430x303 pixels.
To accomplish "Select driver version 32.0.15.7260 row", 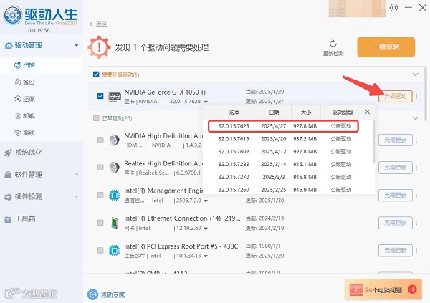I will click(287, 190).
